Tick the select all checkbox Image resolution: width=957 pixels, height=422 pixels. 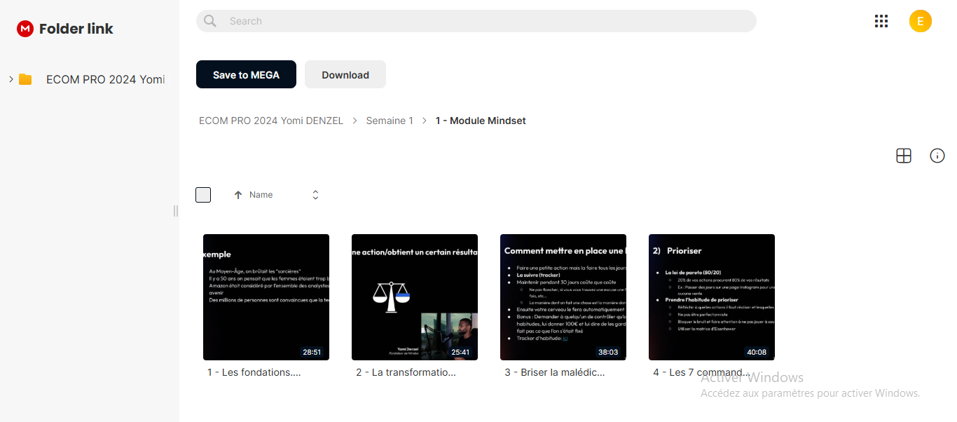pyautogui.click(x=203, y=195)
